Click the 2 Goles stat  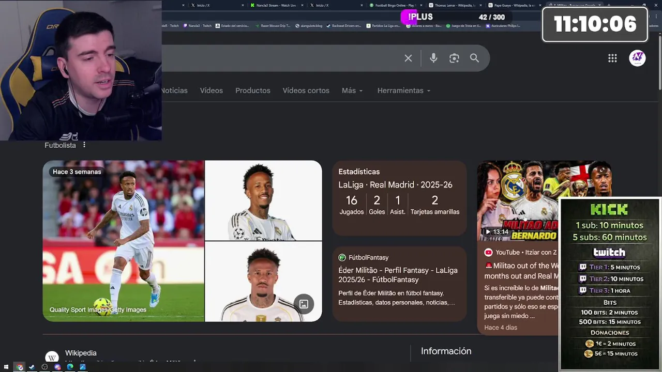click(x=377, y=205)
